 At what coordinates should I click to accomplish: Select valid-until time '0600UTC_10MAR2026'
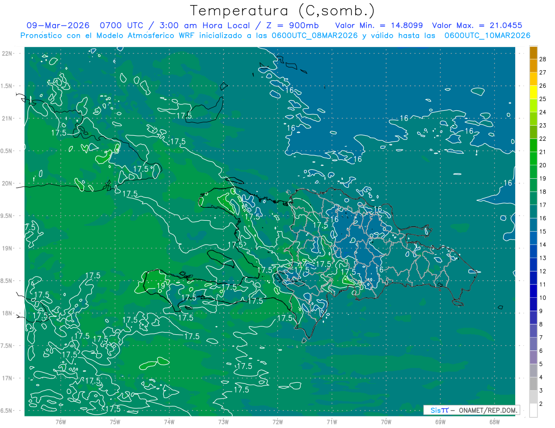pyautogui.click(x=487, y=36)
